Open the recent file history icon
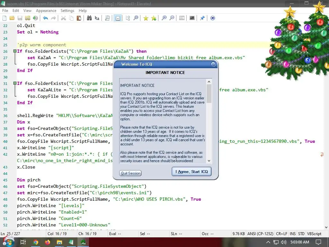329x247 pixels. pyautogui.click(x=35, y=18)
